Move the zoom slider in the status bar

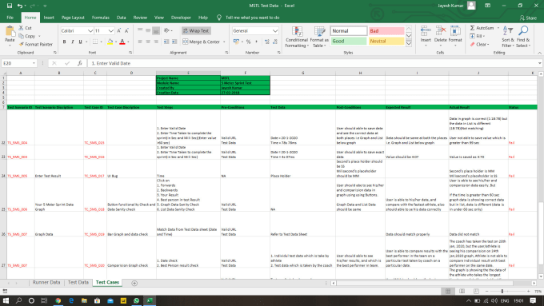pos(502,292)
